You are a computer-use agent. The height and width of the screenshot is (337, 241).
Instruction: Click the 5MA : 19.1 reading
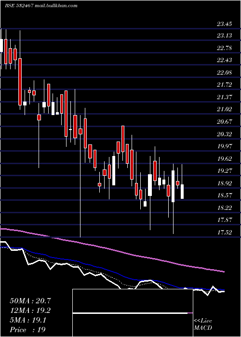[x=28, y=320]
